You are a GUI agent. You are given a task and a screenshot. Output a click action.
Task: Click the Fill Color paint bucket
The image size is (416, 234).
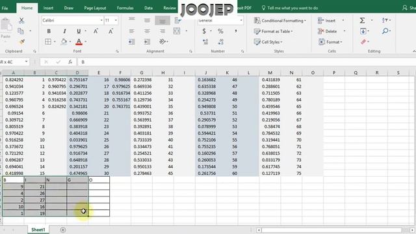coord(64,42)
